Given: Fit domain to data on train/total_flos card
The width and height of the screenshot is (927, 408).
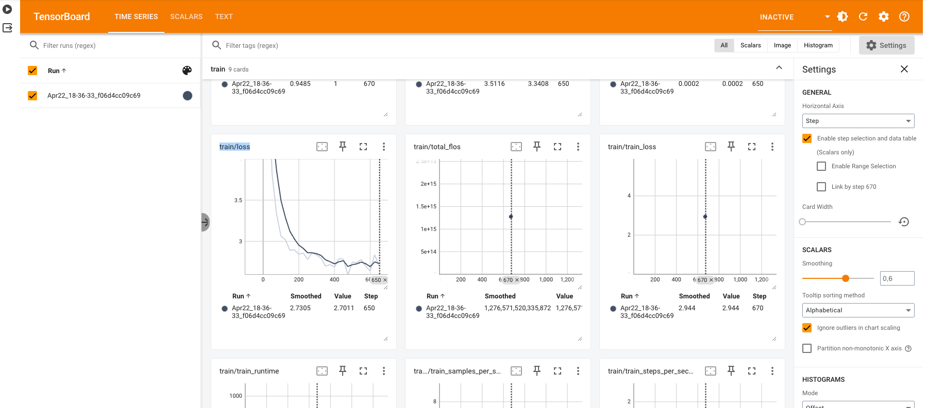Looking at the screenshot, I should [516, 147].
